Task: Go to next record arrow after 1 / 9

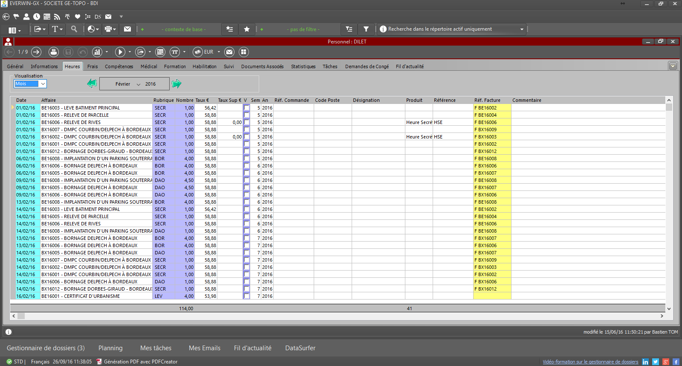Action: tap(36, 52)
